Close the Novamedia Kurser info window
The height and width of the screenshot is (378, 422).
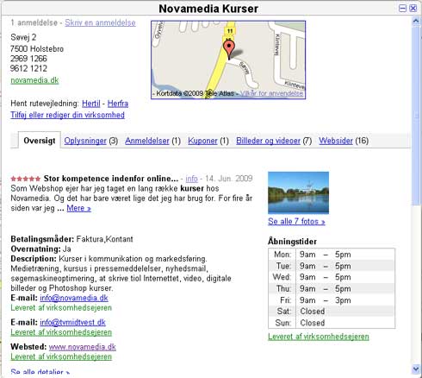click(413, 8)
